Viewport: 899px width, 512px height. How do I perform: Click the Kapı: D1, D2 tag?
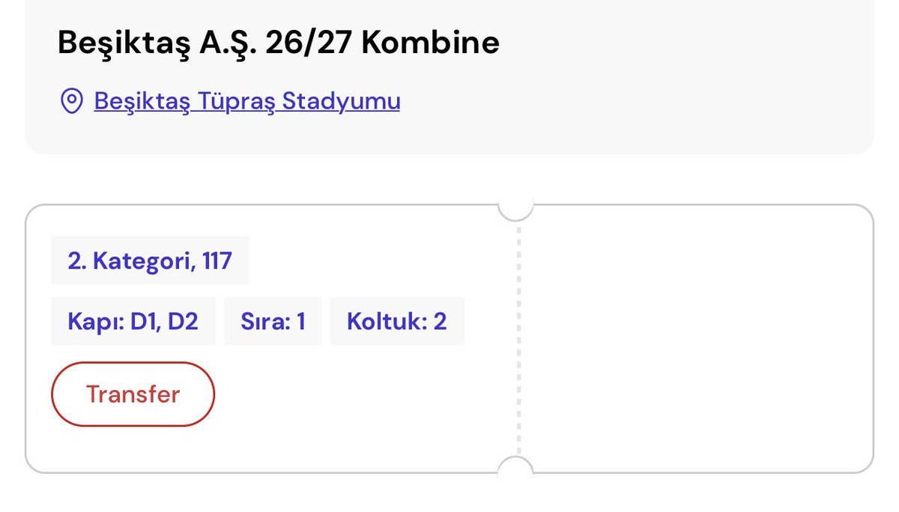(x=133, y=321)
